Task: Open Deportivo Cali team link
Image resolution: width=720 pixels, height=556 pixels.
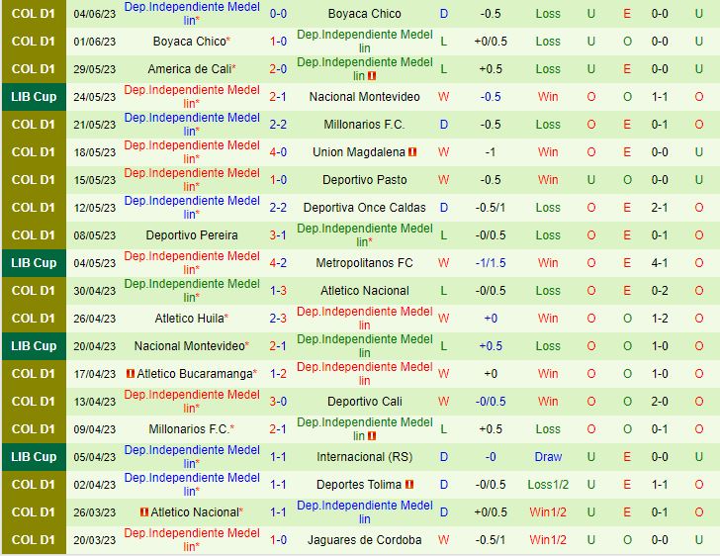Action: click(365, 402)
